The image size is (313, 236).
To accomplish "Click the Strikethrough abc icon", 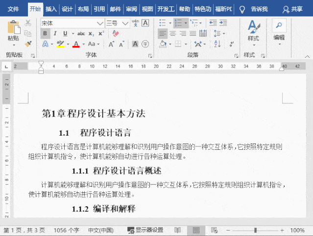I will point(81,33).
